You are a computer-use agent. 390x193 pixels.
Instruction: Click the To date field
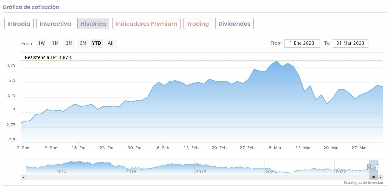tap(350, 43)
